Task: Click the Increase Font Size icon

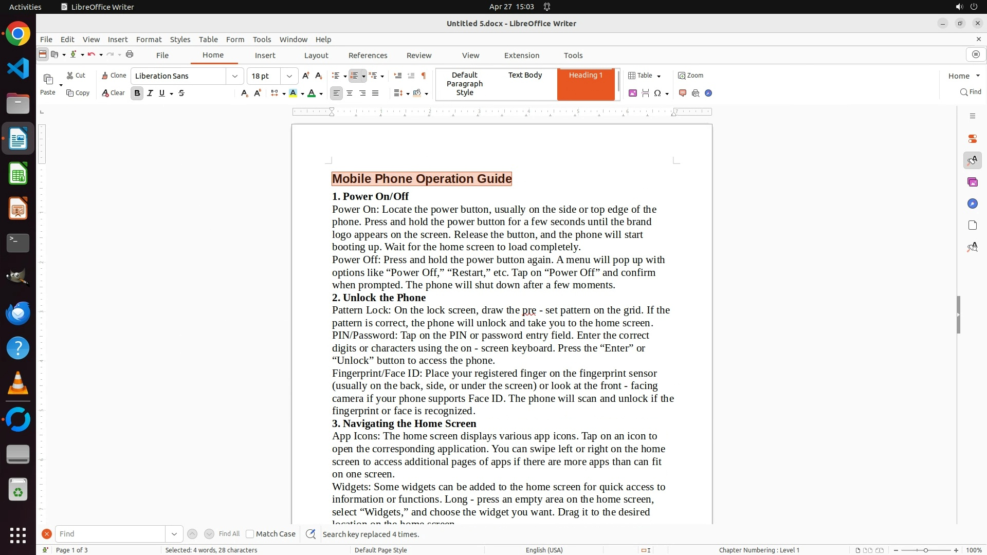Action: 306,76
